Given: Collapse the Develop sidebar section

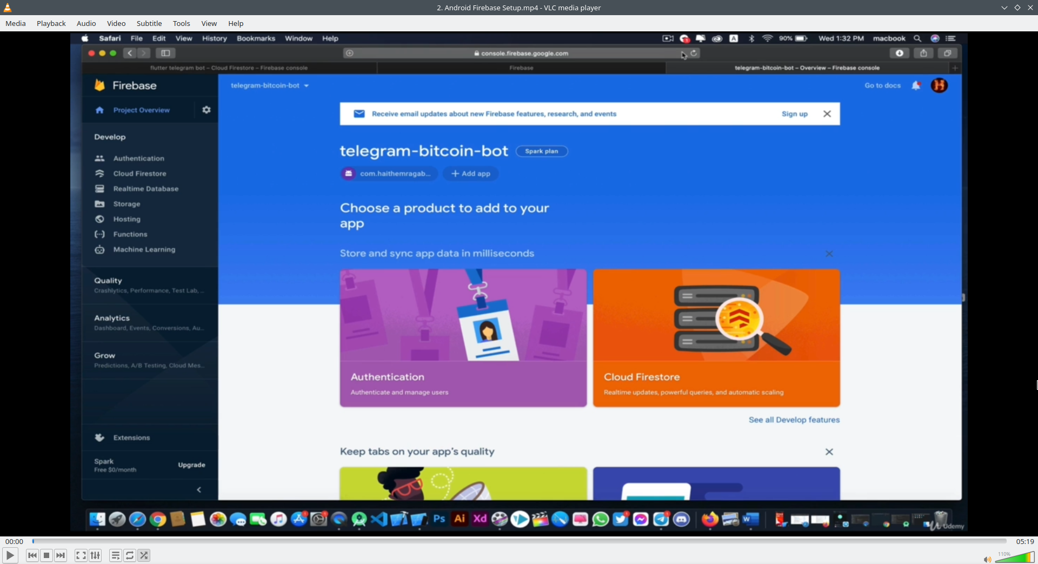Looking at the screenshot, I should tap(110, 137).
